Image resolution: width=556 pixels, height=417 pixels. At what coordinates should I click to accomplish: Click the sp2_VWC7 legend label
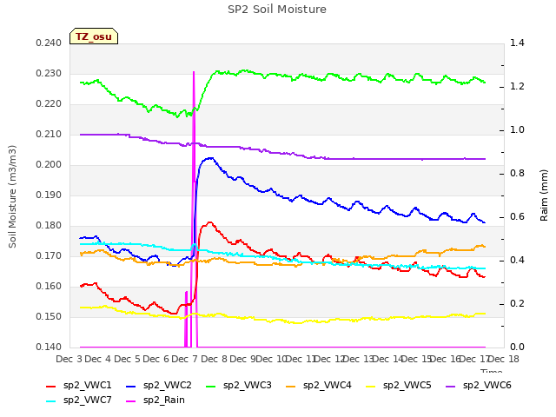[x=87, y=400]
